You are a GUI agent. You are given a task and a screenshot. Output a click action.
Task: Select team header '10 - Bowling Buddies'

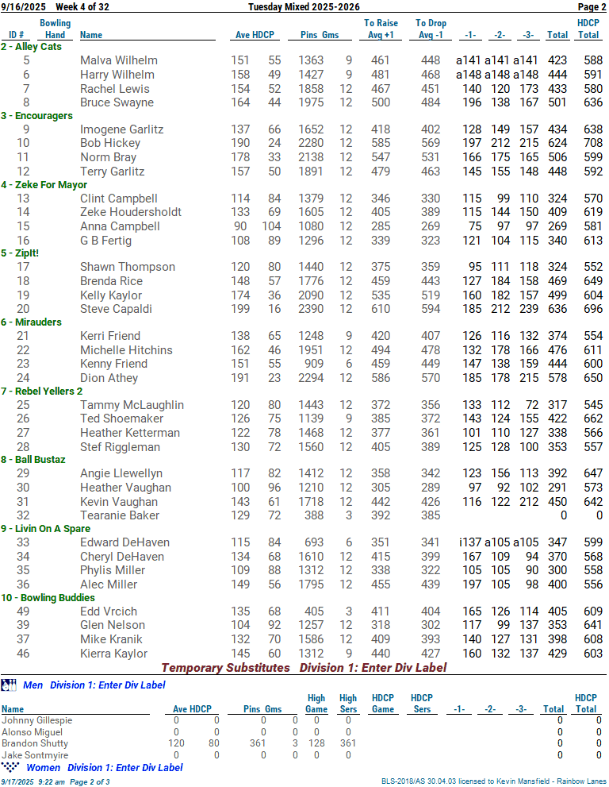(x=48, y=598)
